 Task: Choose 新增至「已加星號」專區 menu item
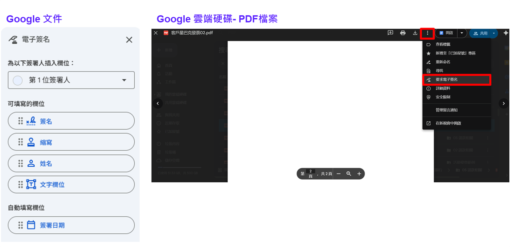tap(457, 53)
